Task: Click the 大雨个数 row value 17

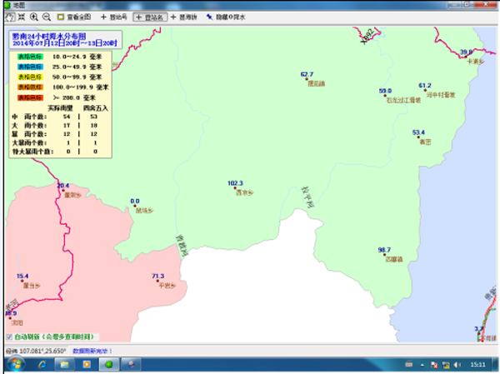Action: [x=67, y=125]
